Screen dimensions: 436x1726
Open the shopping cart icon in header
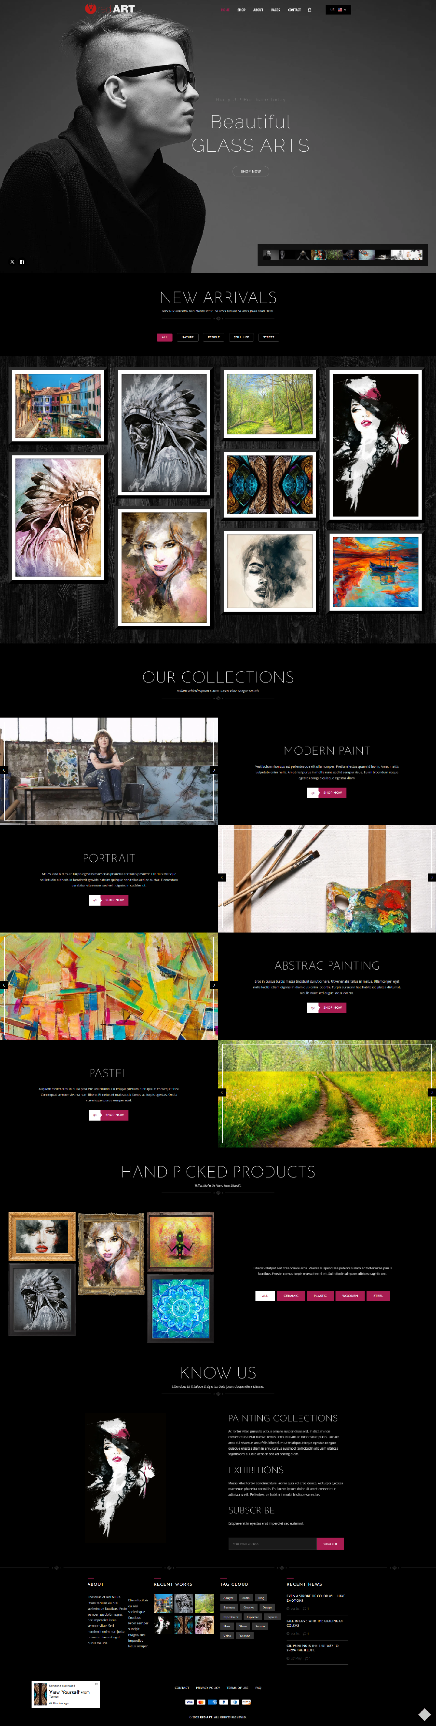point(309,10)
